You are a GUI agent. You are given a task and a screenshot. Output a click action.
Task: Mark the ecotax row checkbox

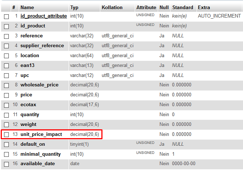coord(6,105)
